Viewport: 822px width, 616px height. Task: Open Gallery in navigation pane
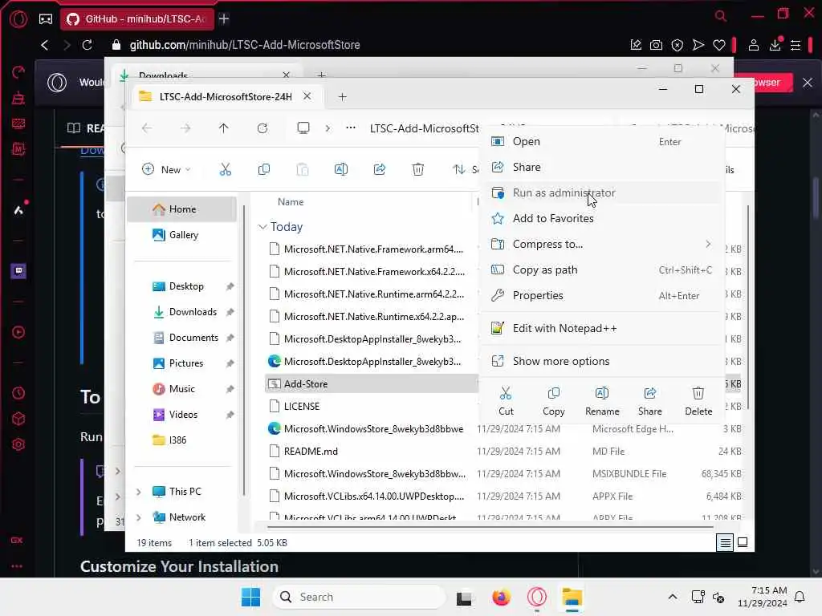click(x=182, y=235)
